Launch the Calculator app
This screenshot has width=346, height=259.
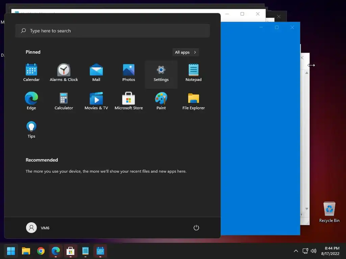[64, 101]
